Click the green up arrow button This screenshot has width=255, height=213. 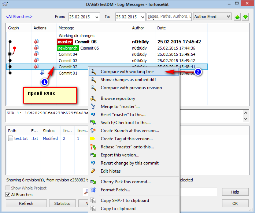237,17
